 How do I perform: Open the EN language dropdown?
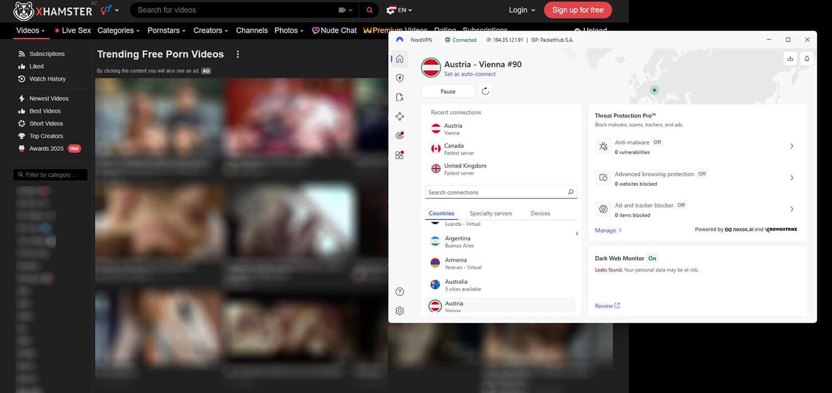[399, 10]
